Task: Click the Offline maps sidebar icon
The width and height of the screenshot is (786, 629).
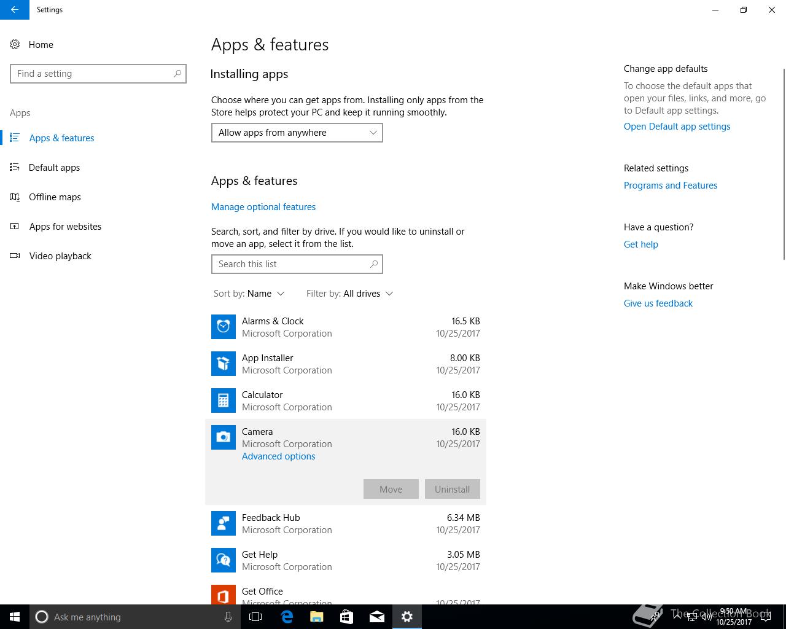Action: point(15,197)
